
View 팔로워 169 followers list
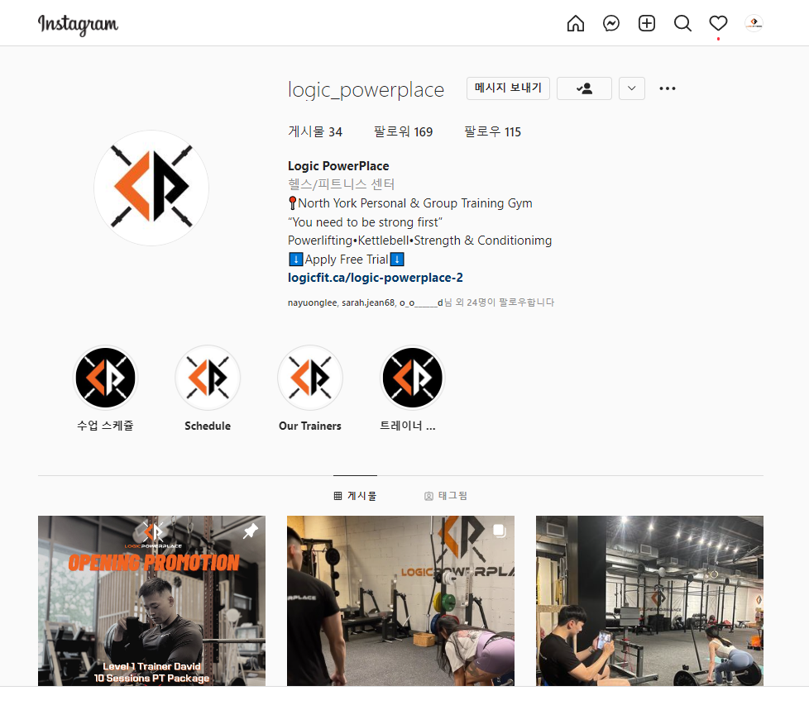pyautogui.click(x=403, y=132)
